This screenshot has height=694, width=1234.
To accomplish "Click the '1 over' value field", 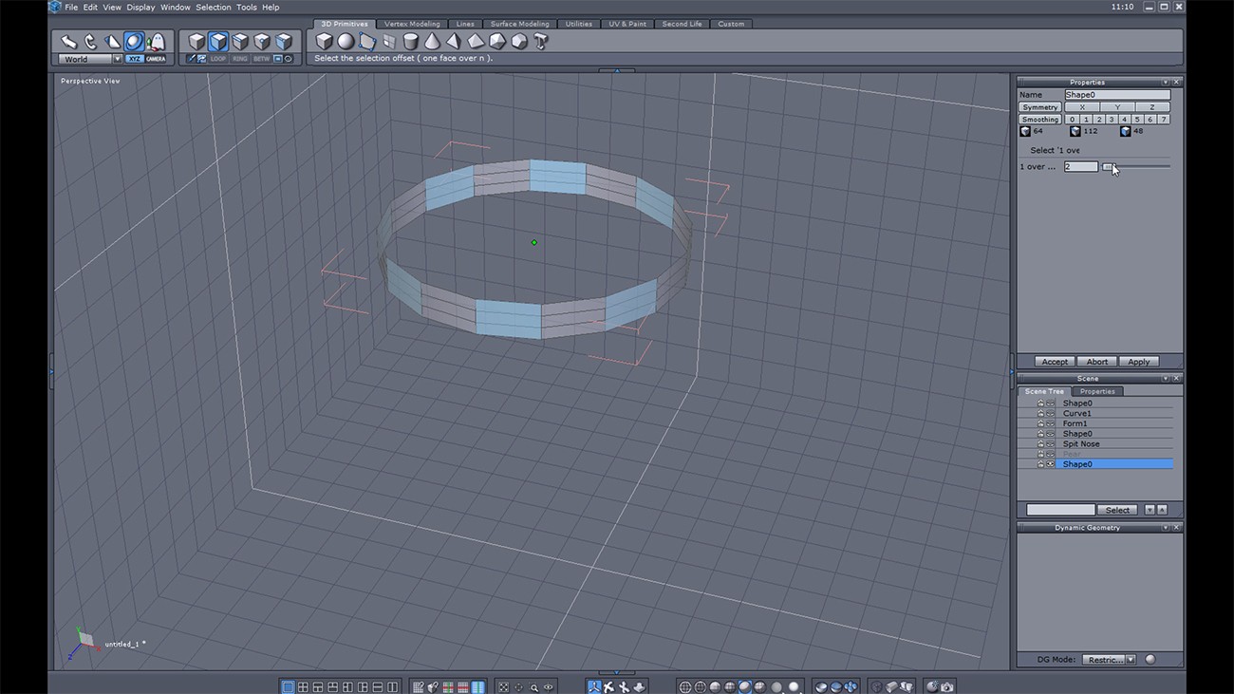I will point(1081,167).
